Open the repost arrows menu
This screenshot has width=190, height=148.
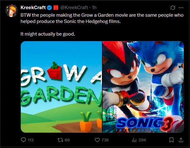click(x=59, y=139)
